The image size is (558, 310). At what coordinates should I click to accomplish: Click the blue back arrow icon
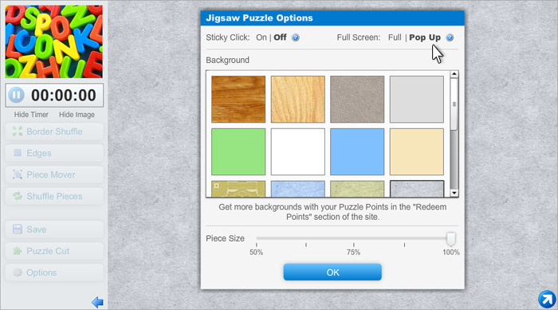(97, 303)
